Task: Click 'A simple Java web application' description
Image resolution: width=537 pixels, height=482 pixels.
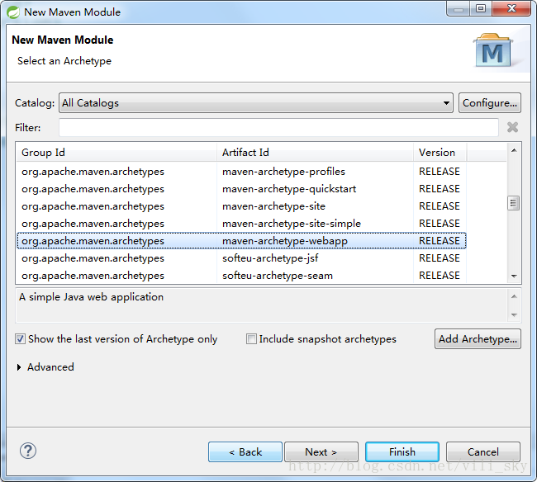Action: click(91, 297)
